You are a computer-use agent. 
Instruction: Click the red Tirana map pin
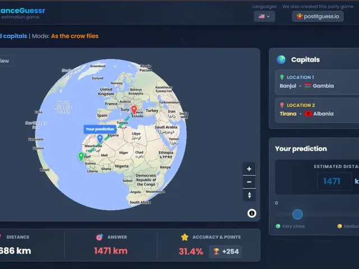[134, 110]
